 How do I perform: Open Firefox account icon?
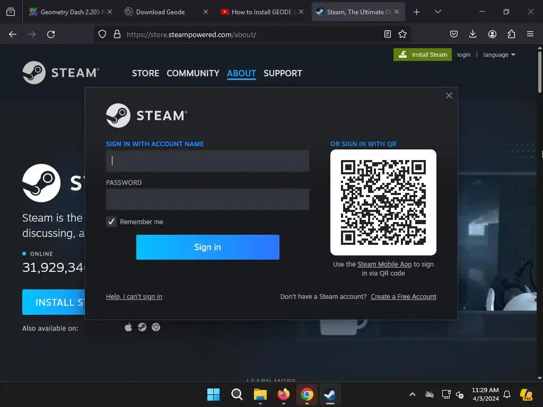492,34
